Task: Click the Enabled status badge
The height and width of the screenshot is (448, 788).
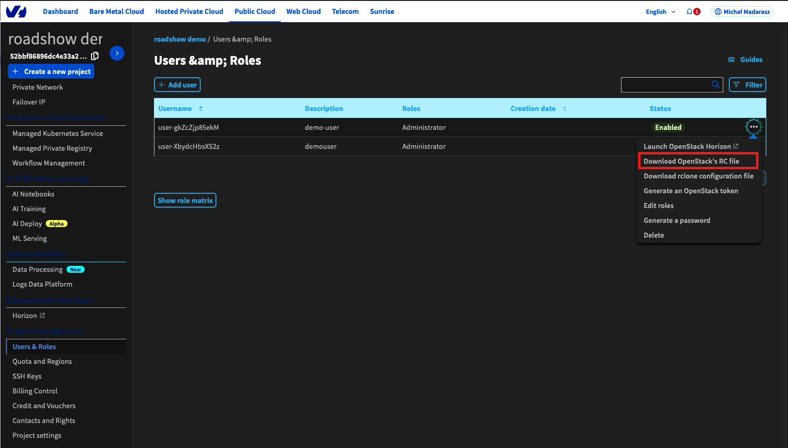Action: tap(668, 127)
